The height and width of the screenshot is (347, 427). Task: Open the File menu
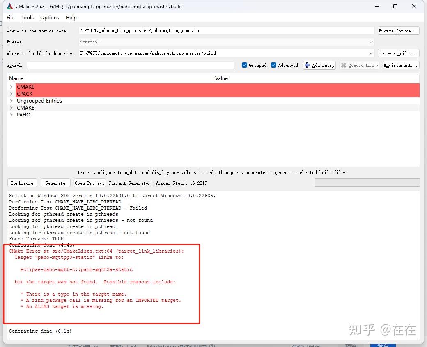pyautogui.click(x=10, y=18)
